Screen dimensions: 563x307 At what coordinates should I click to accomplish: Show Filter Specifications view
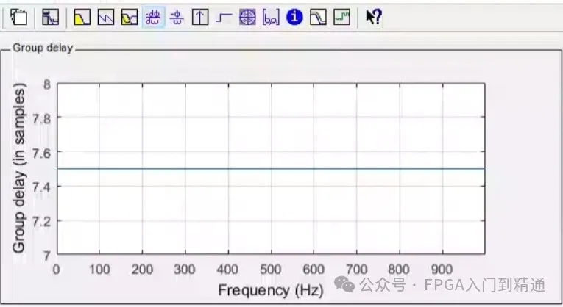tap(50, 17)
